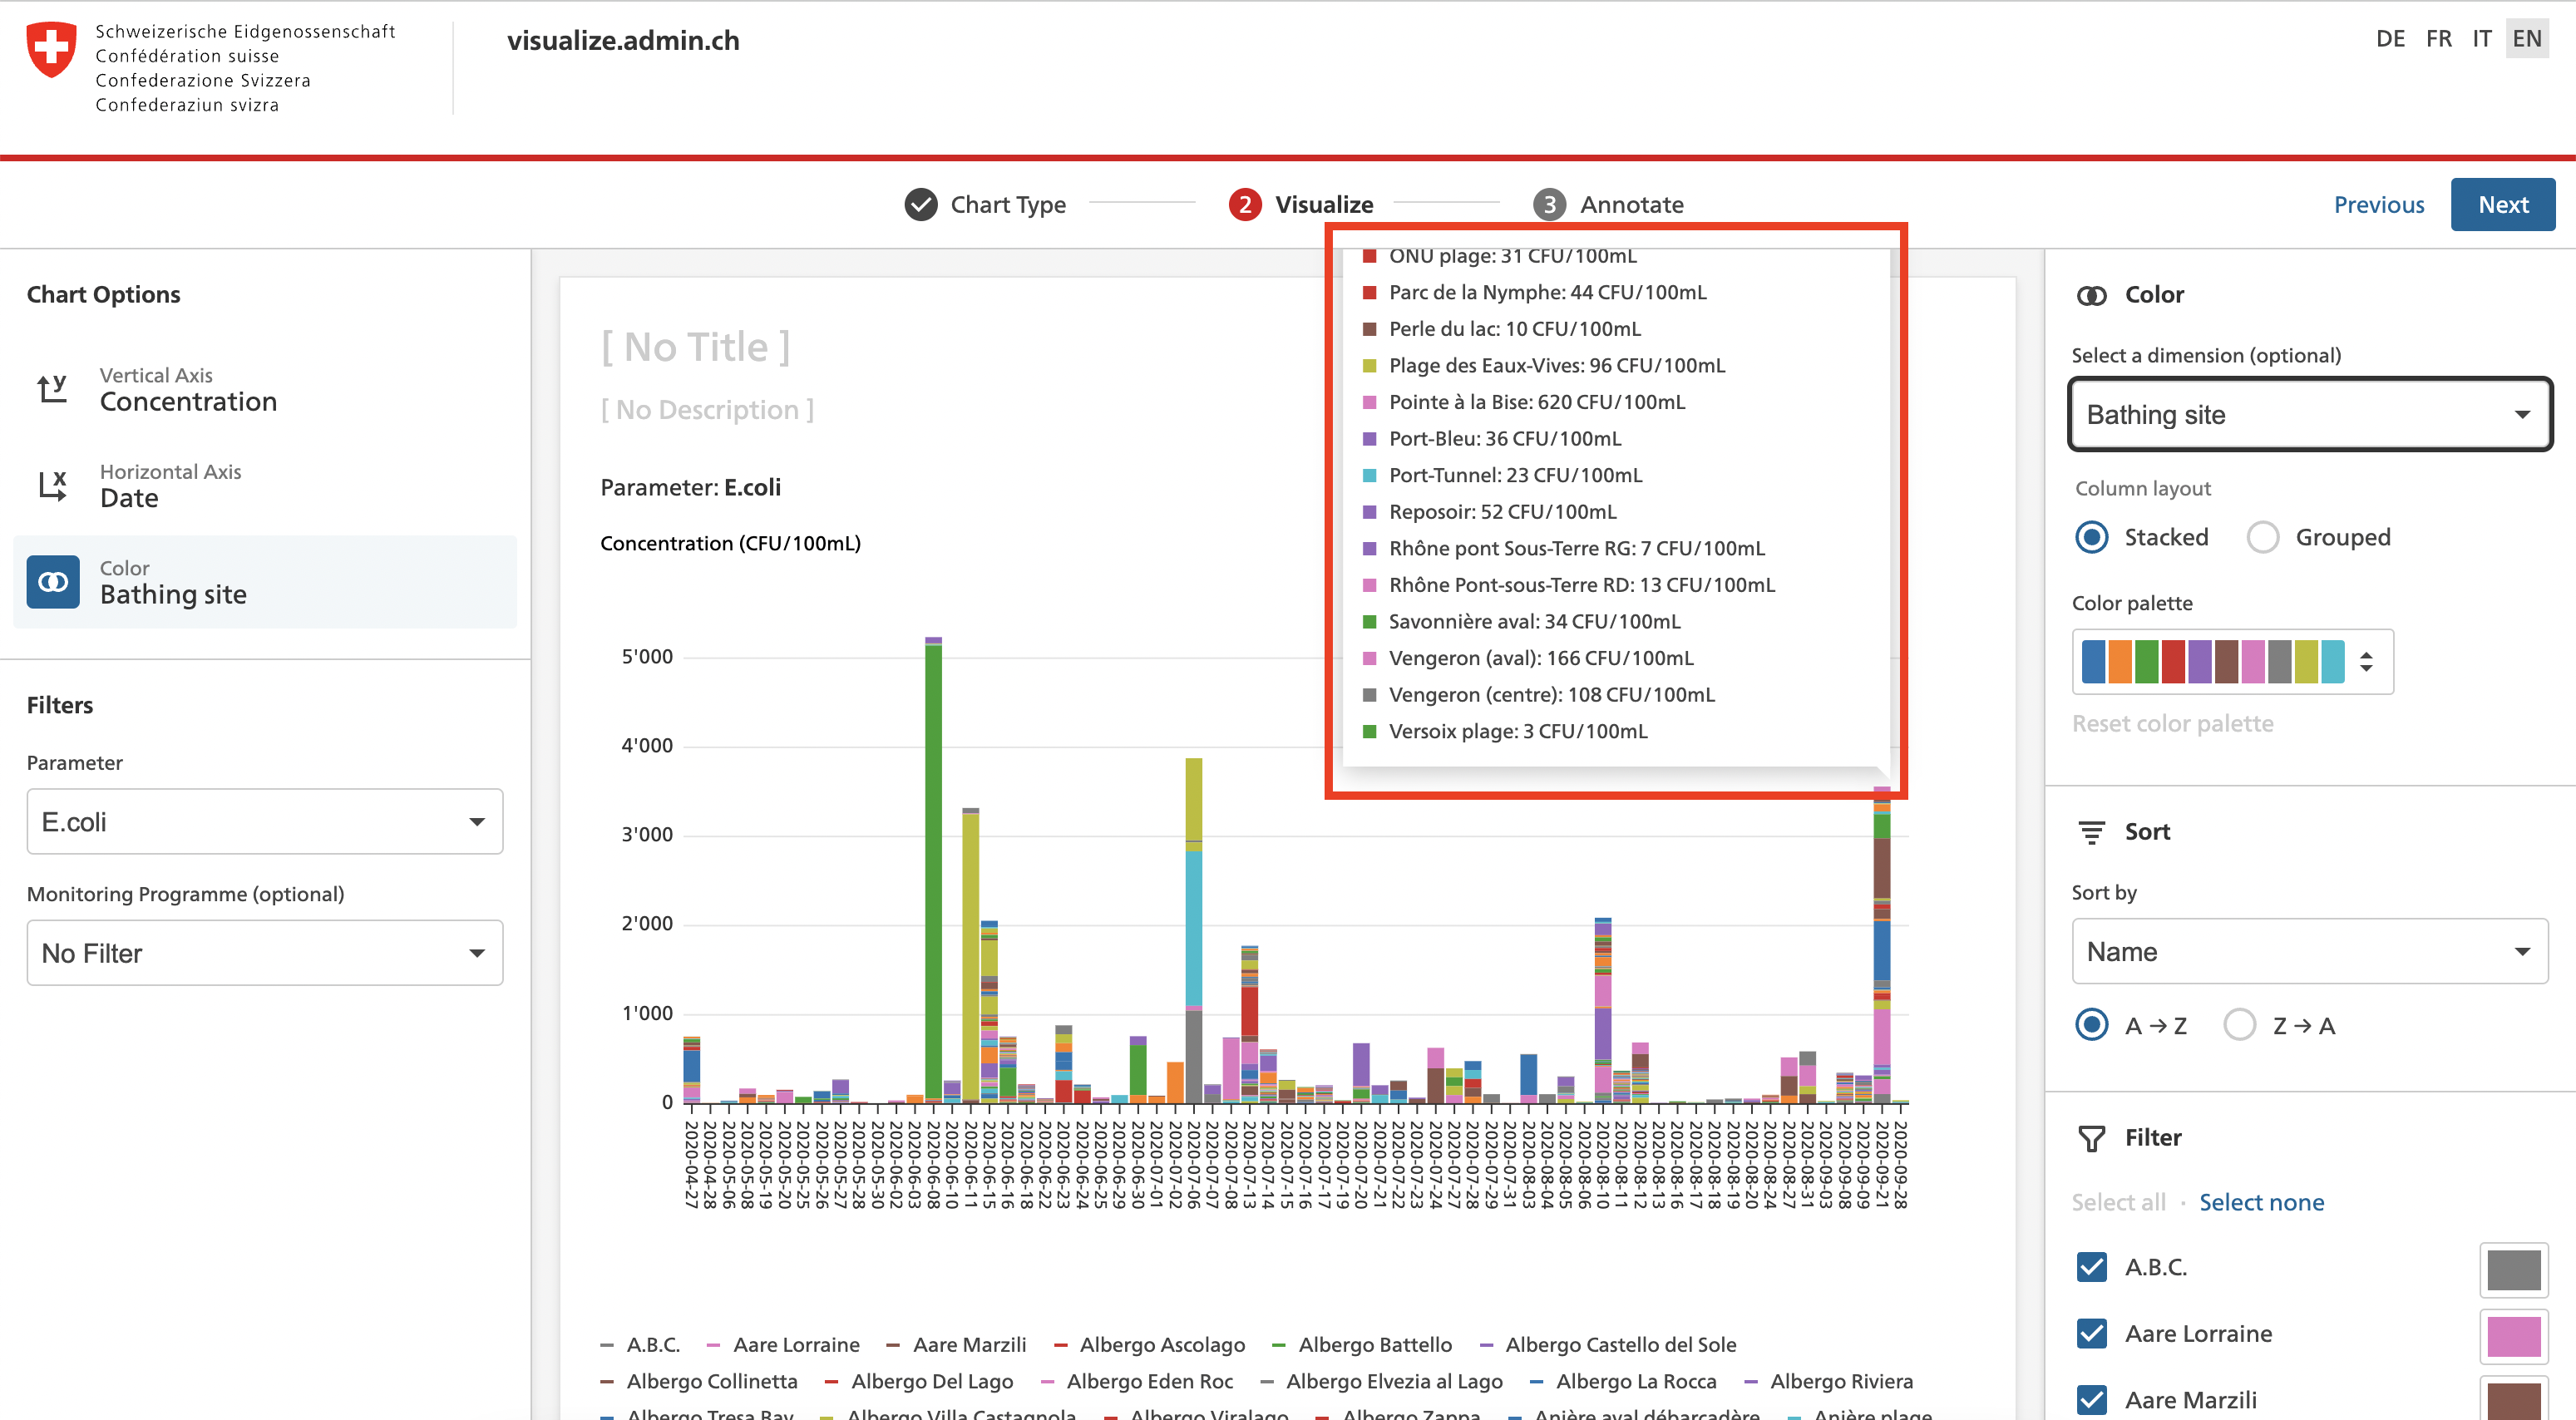Click the Sort icon in the right panel
The height and width of the screenshot is (1420, 2576).
pos(2093,831)
